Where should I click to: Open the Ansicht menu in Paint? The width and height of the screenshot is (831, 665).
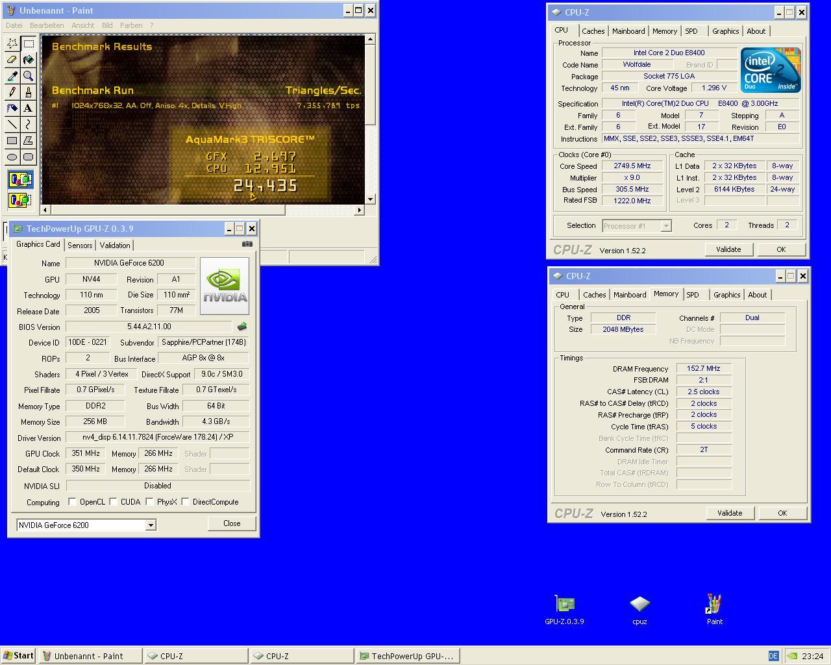[83, 25]
